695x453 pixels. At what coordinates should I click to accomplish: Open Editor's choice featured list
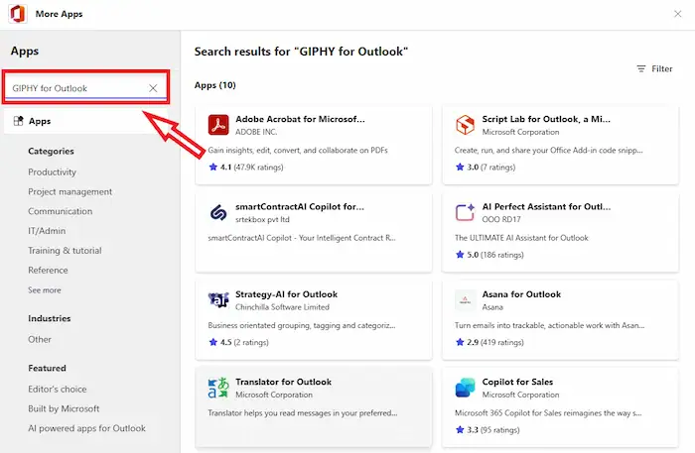(58, 389)
